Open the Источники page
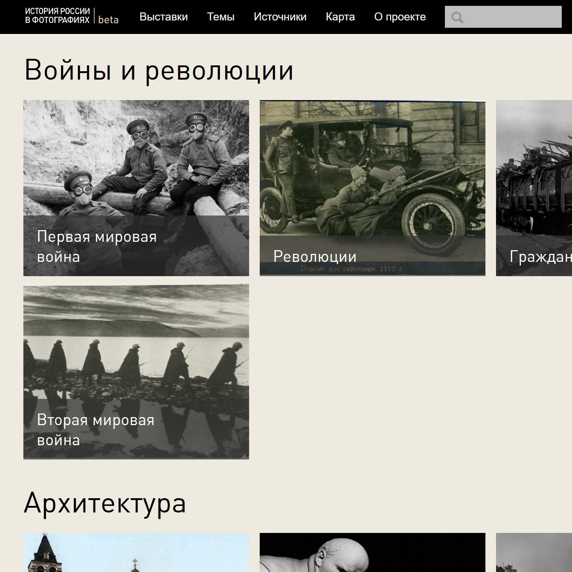The height and width of the screenshot is (572, 572). 280,17
